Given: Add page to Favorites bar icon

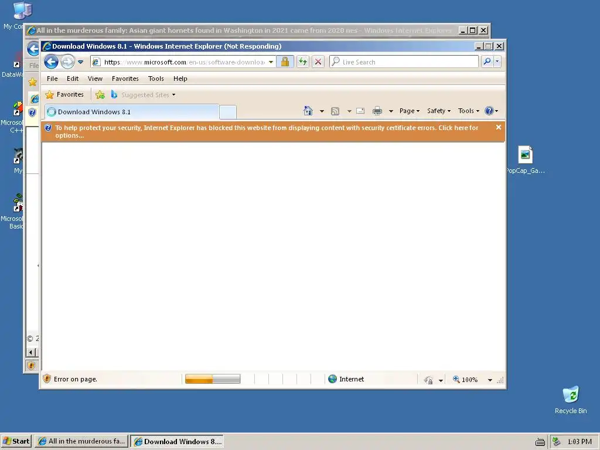Looking at the screenshot, I should (100, 94).
